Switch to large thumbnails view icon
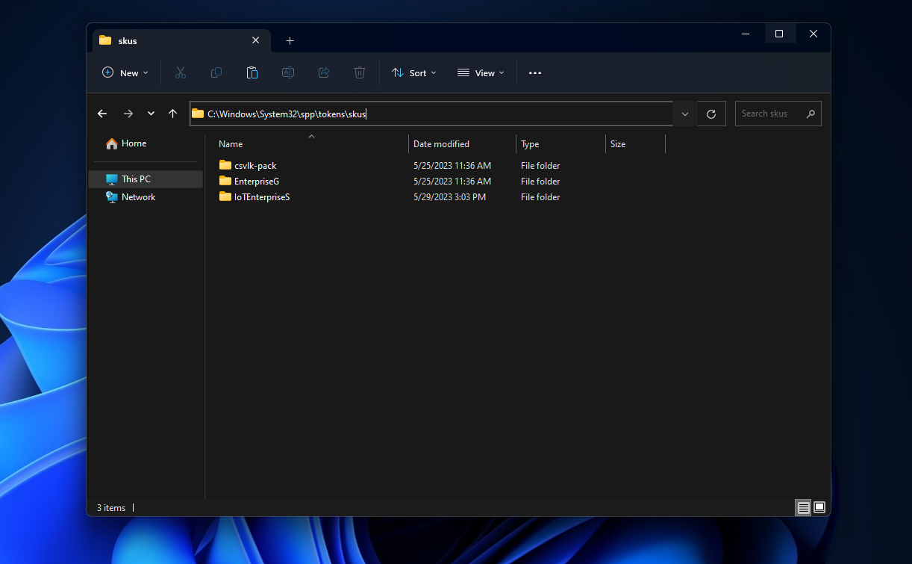912x564 pixels. coord(819,507)
